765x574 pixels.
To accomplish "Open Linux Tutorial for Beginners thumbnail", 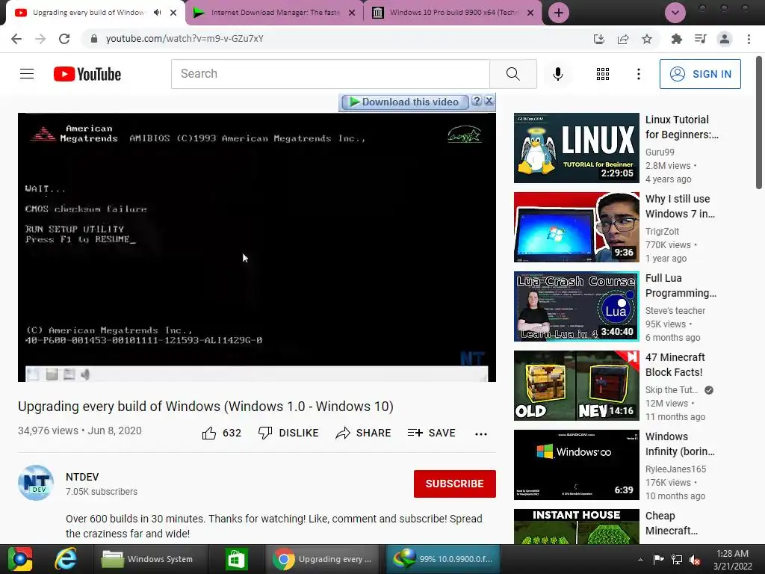I will (576, 148).
